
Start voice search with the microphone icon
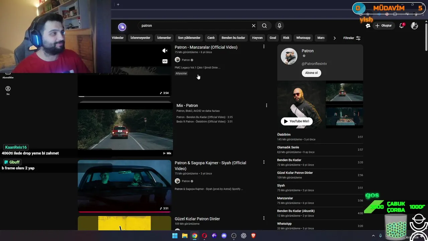pyautogui.click(x=280, y=26)
